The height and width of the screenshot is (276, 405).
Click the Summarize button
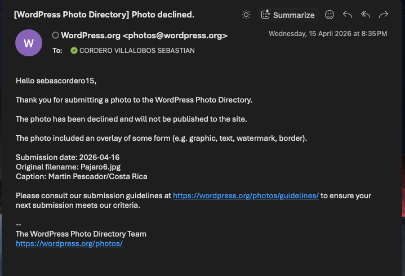(288, 15)
